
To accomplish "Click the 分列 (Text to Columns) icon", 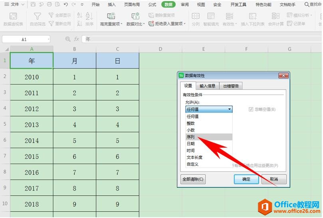I will point(195,16).
